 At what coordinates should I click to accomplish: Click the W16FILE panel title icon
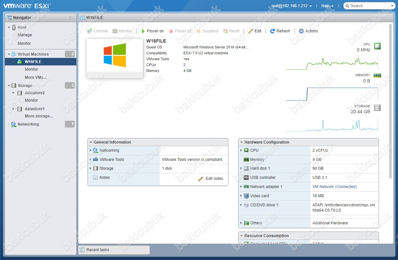click(82, 18)
